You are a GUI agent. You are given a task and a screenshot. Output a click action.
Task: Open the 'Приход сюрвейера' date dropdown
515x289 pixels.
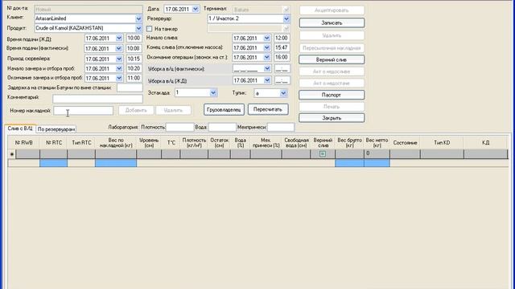[119, 59]
